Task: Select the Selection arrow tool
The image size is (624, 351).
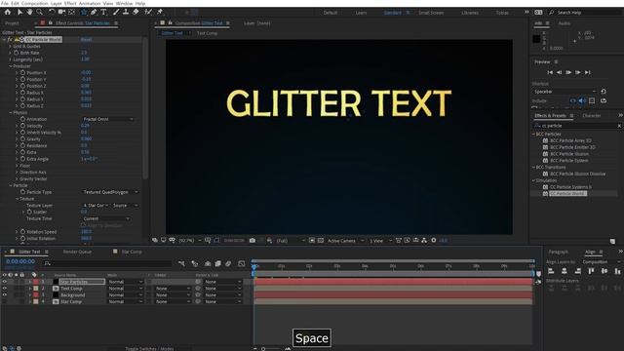Action: [19, 13]
